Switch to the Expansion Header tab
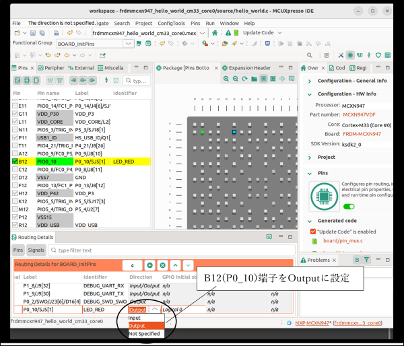Image resolution: width=404 pixels, height=346 pixels. [x=249, y=68]
